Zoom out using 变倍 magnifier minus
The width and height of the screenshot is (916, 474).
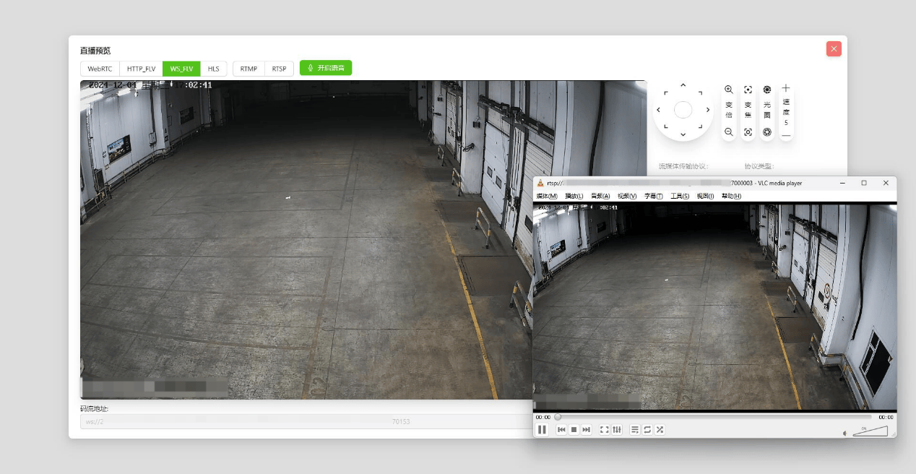click(x=729, y=132)
